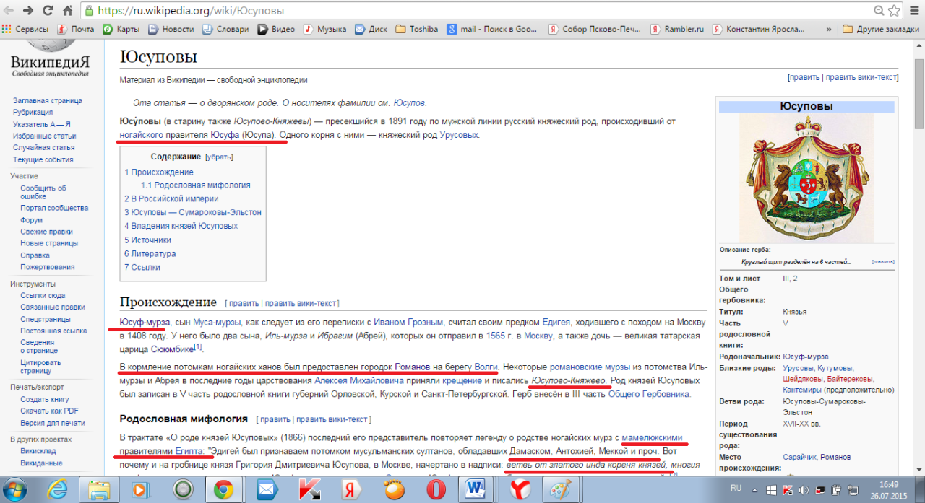Click Скачать как PDF link
The image size is (925, 503).
[49, 411]
